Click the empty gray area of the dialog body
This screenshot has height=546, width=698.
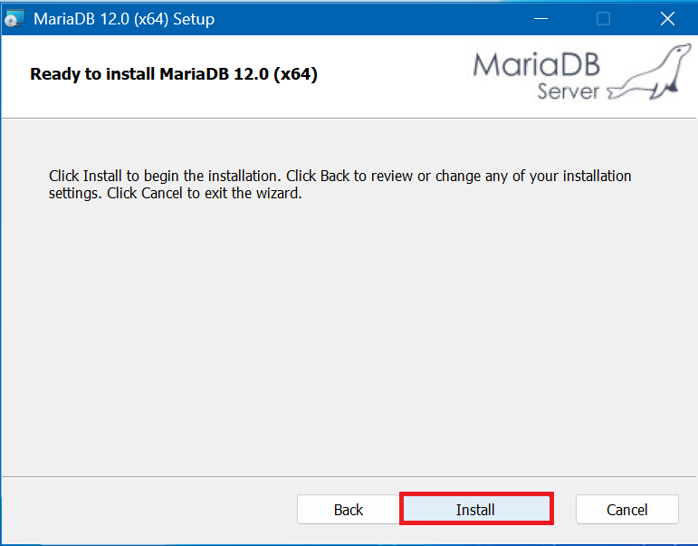[349, 344]
